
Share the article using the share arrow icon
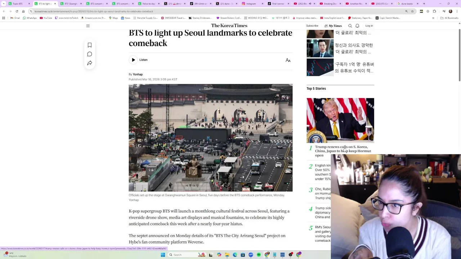tap(90, 63)
